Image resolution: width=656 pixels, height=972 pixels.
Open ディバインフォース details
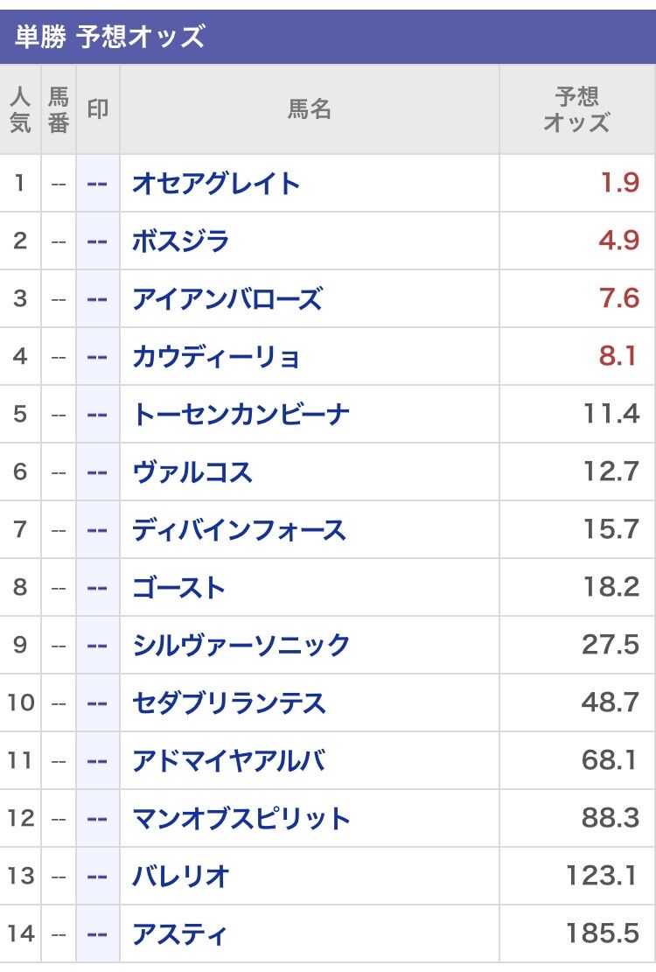click(x=239, y=530)
